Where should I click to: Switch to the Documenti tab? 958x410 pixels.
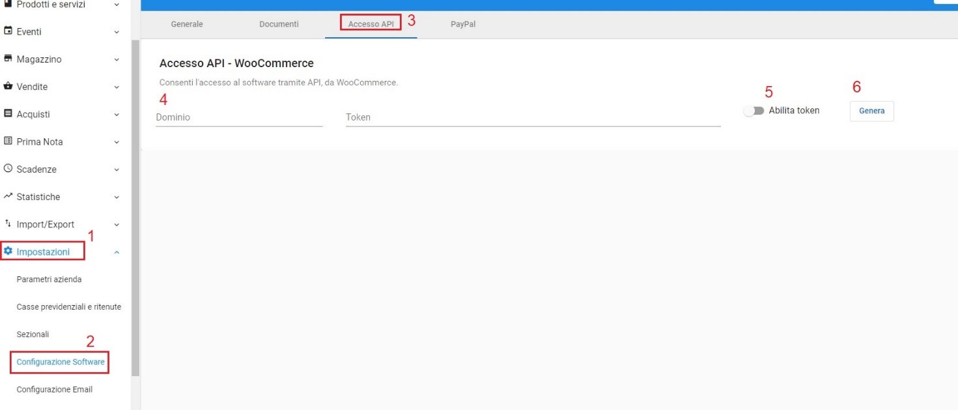pos(279,24)
